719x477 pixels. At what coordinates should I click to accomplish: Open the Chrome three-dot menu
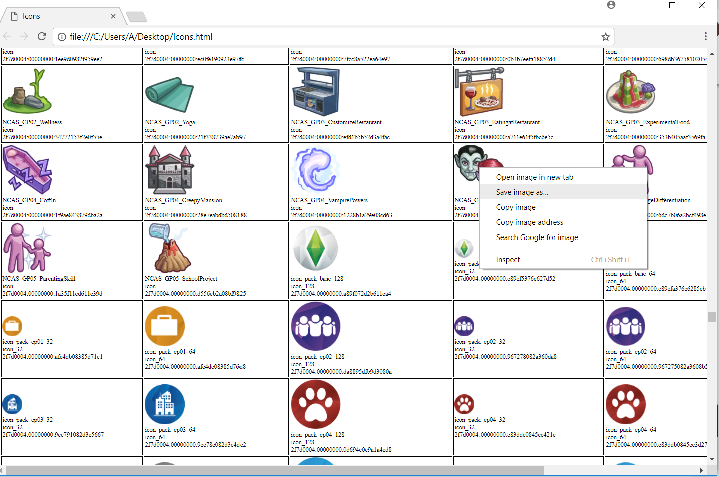pos(705,36)
